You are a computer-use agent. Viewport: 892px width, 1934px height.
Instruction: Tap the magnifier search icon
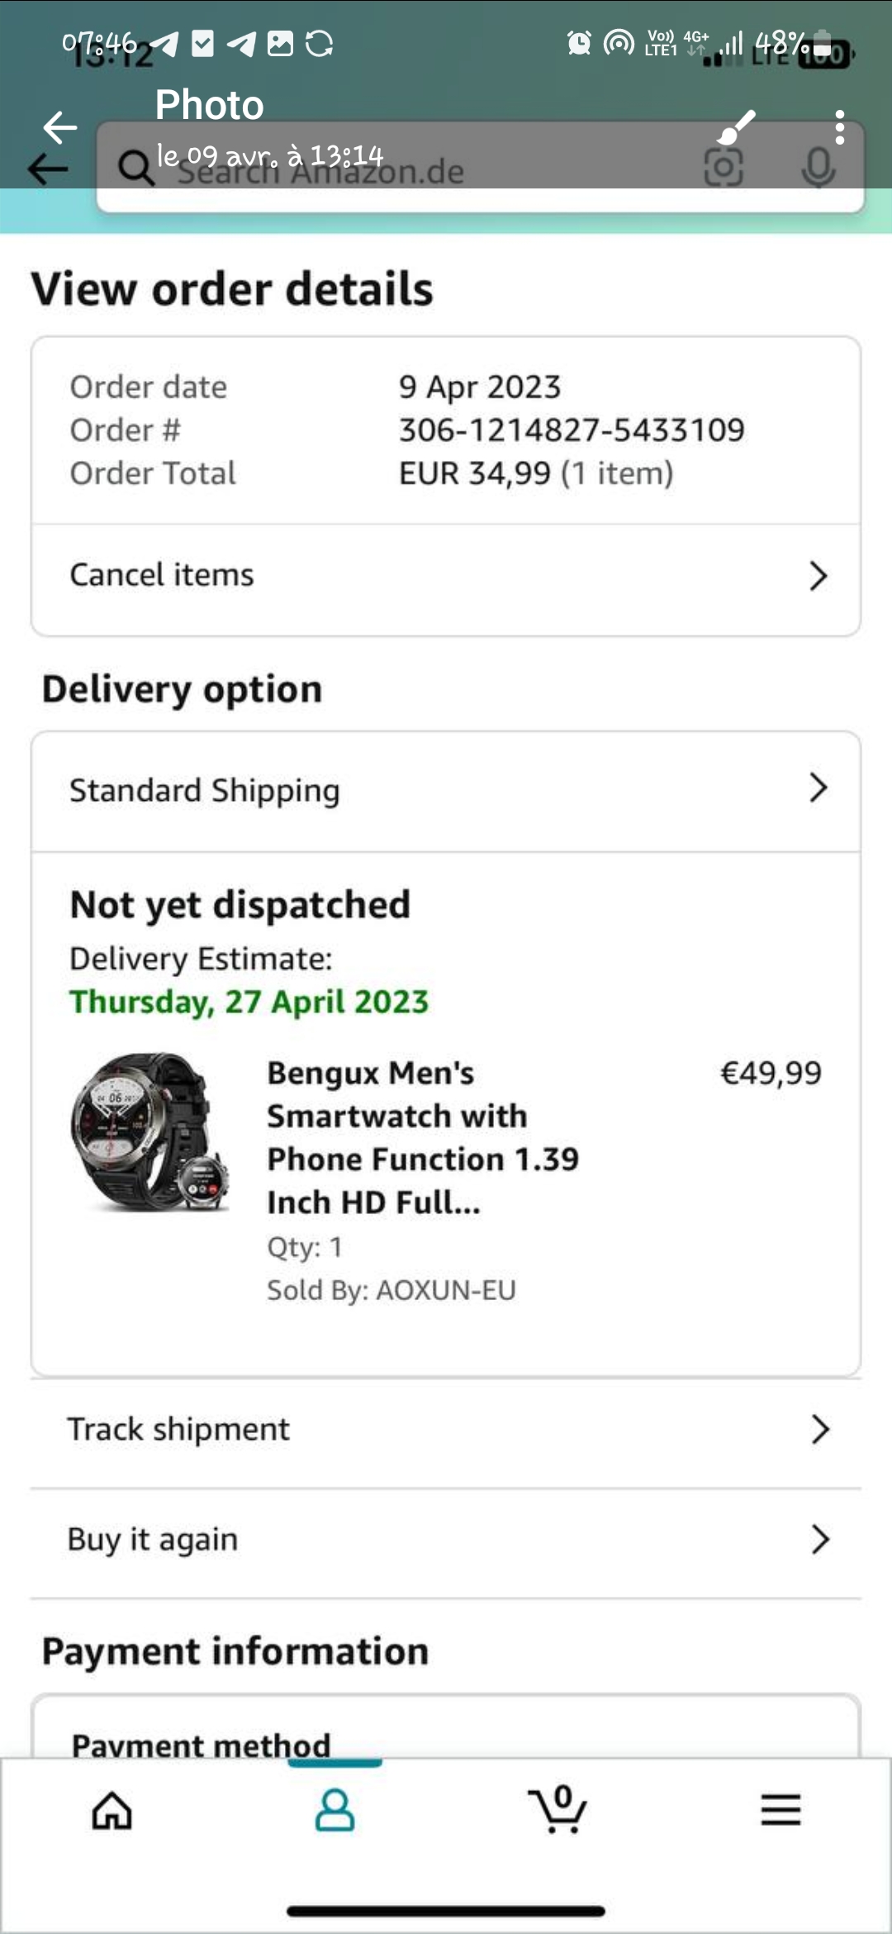[135, 169]
